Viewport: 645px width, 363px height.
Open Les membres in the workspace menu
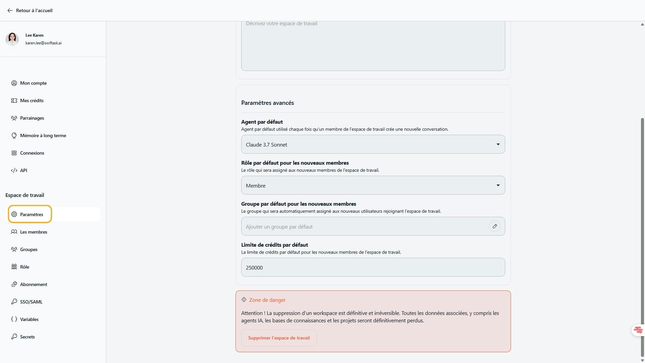[33, 232]
